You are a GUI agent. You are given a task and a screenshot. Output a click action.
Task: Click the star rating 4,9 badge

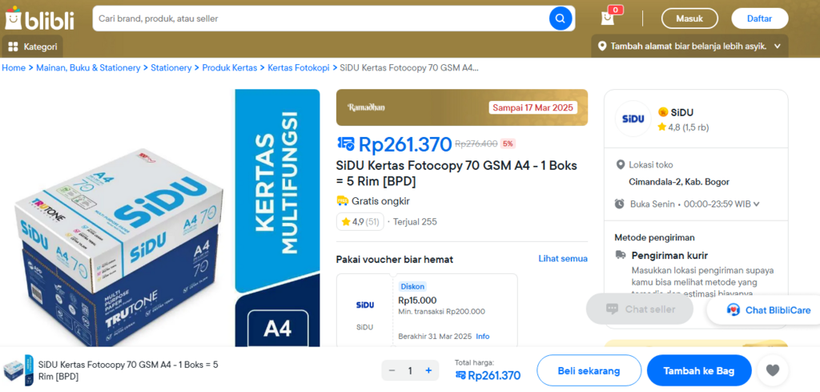click(x=360, y=221)
